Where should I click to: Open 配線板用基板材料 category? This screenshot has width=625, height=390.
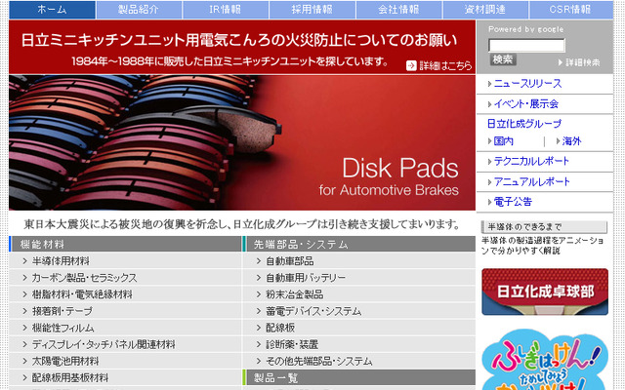coord(70,377)
